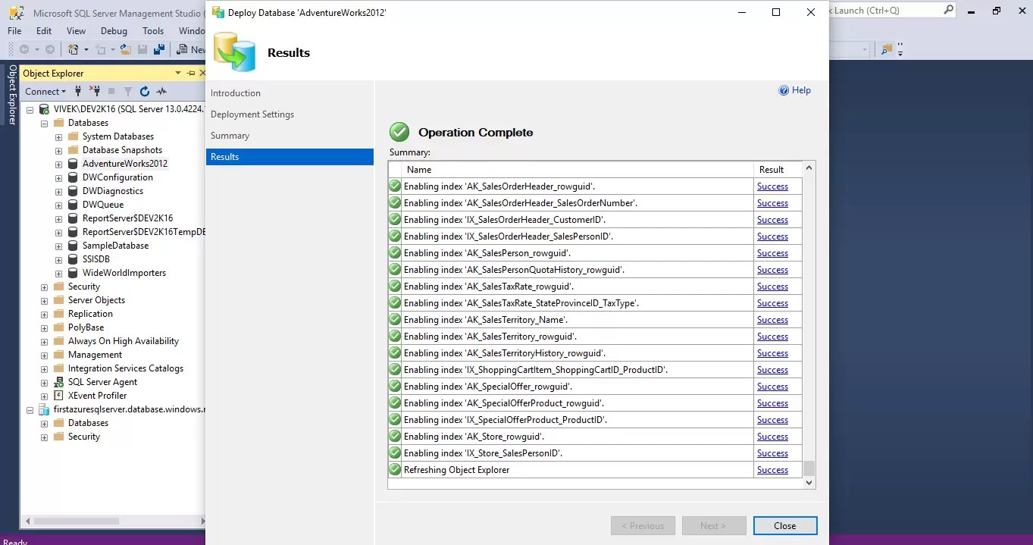This screenshot has width=1033, height=545.
Task: Expand the System Databases node
Action: [58, 136]
